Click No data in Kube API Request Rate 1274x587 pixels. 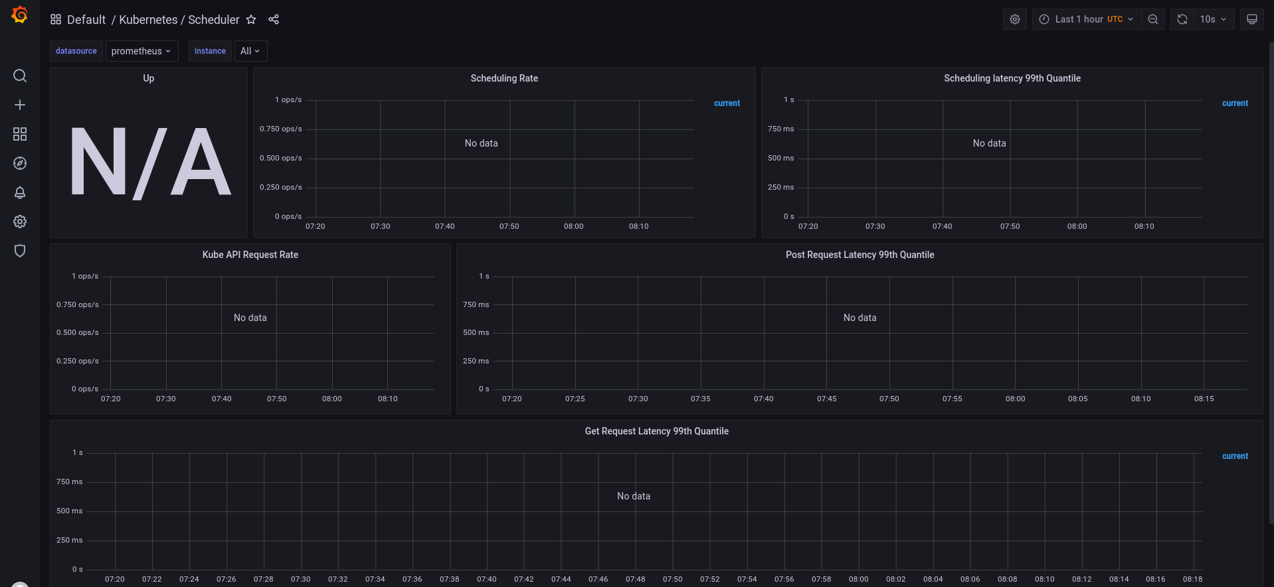(x=250, y=318)
